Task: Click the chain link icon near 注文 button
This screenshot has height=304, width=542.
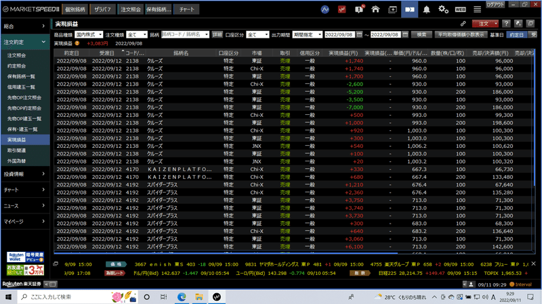Action: 463,24
